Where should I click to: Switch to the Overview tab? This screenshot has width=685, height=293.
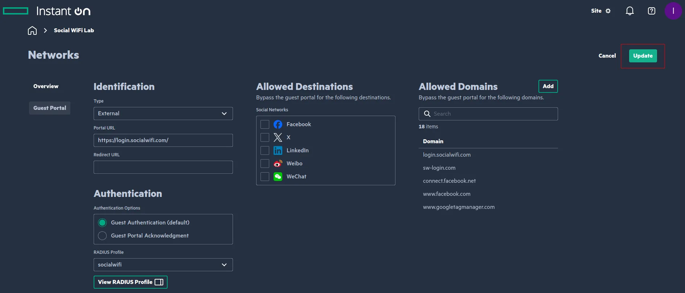pos(46,86)
